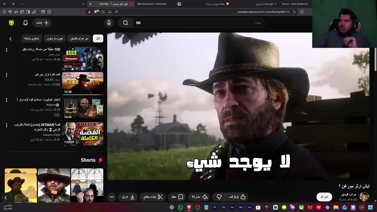Close the active YouTube browser tab
Screen dimensions: 377x212
[90, 4]
